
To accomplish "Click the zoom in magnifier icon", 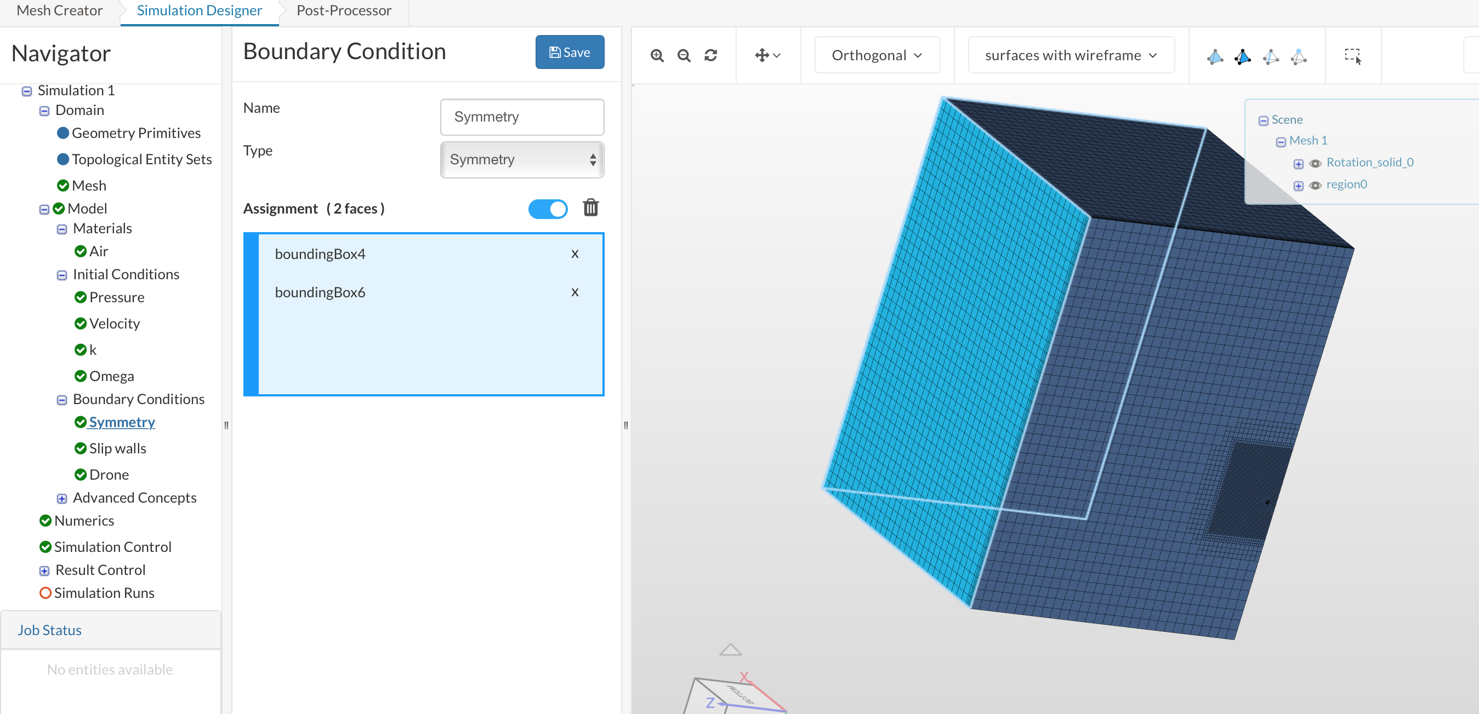I will point(657,56).
